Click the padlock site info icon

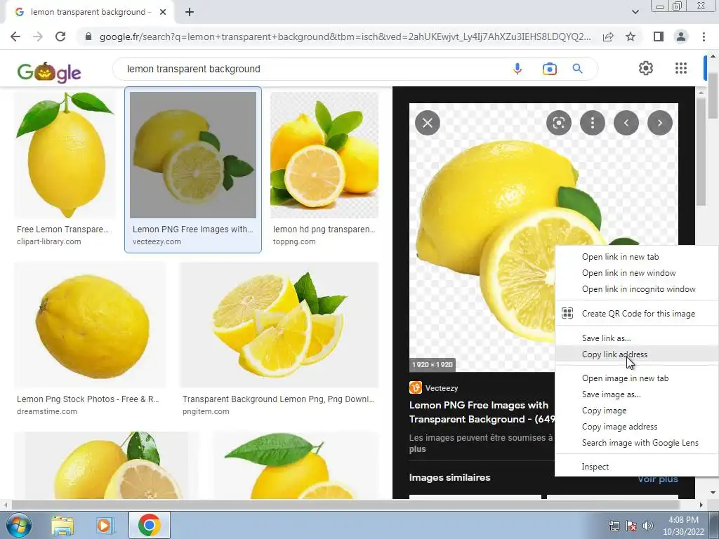(88, 36)
